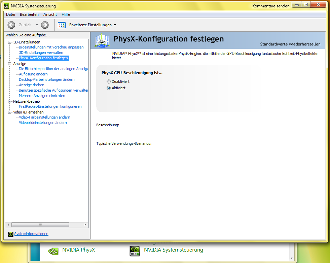Click the Back arrow icon in the toolbar
The height and width of the screenshot is (263, 330).
pos(11,25)
